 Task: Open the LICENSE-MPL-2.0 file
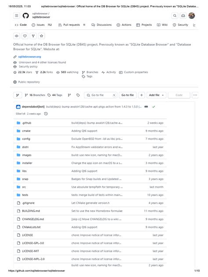33,259
